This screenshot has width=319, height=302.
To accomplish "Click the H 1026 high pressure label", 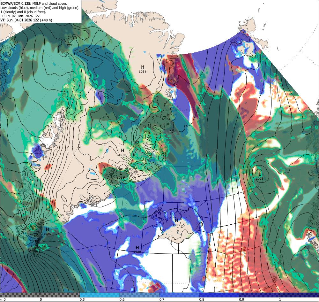I will [47, 231].
